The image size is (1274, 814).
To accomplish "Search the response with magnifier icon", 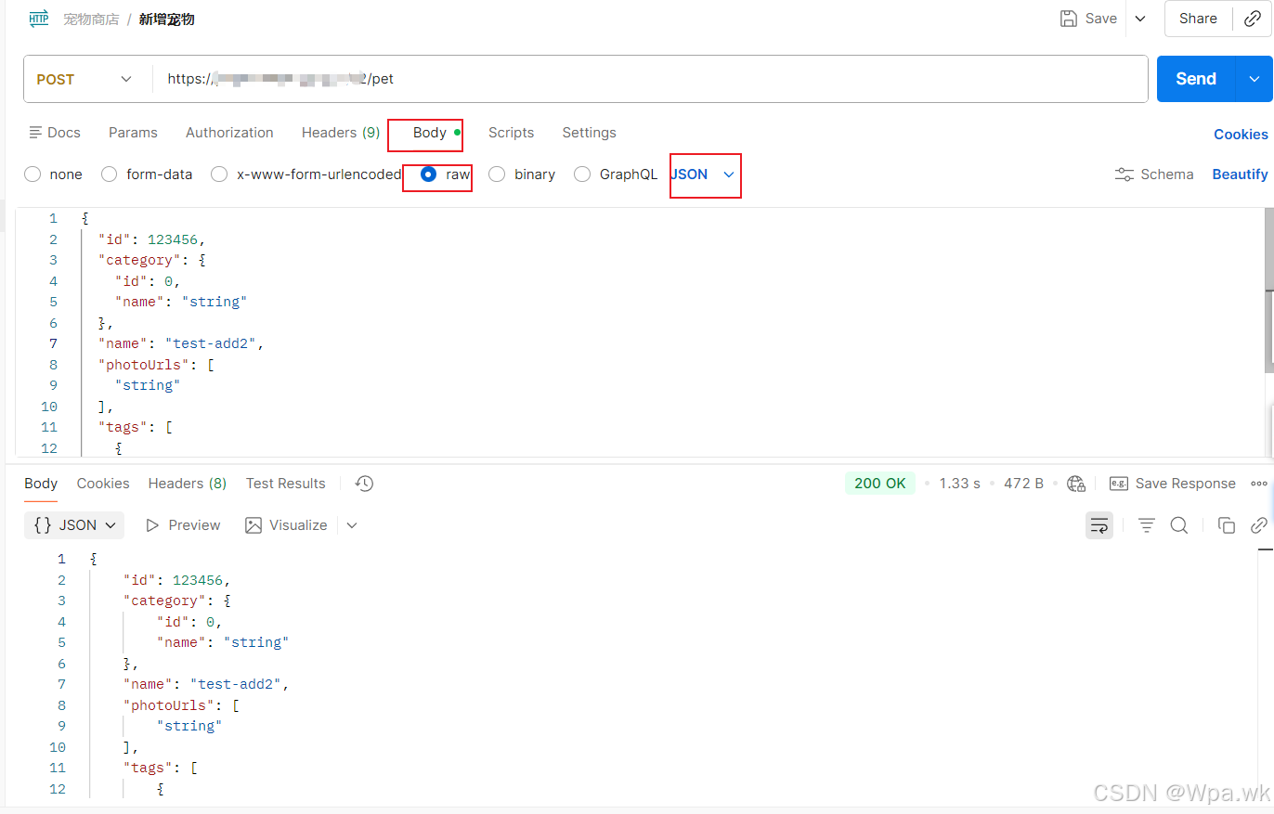I will click(1179, 525).
